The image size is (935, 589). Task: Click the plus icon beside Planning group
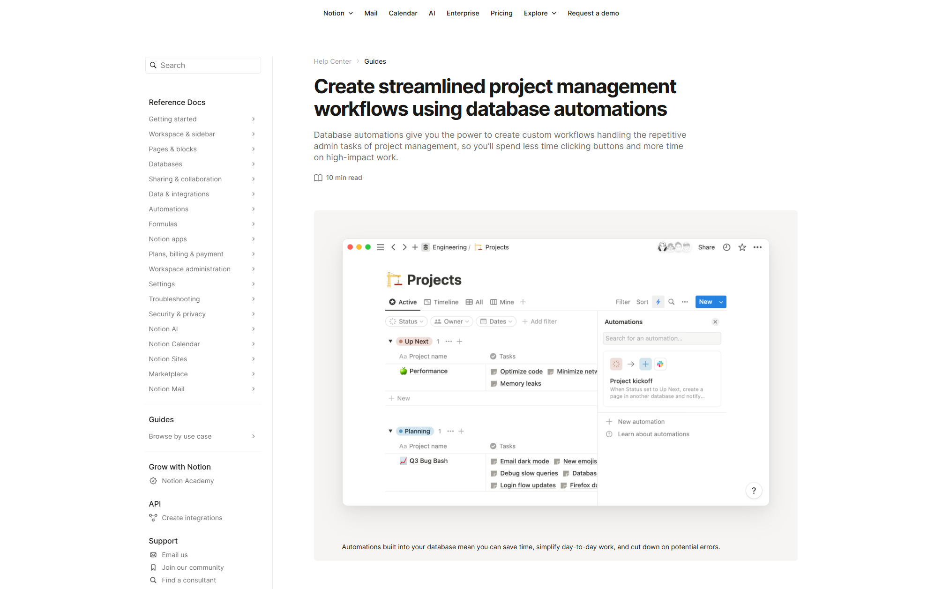coord(461,431)
